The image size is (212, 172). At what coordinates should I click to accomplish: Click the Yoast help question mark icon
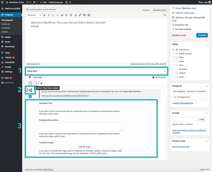tap(30, 77)
